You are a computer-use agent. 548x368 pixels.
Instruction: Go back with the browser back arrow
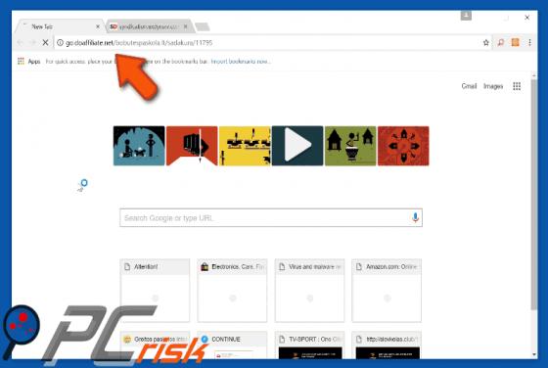[20, 43]
